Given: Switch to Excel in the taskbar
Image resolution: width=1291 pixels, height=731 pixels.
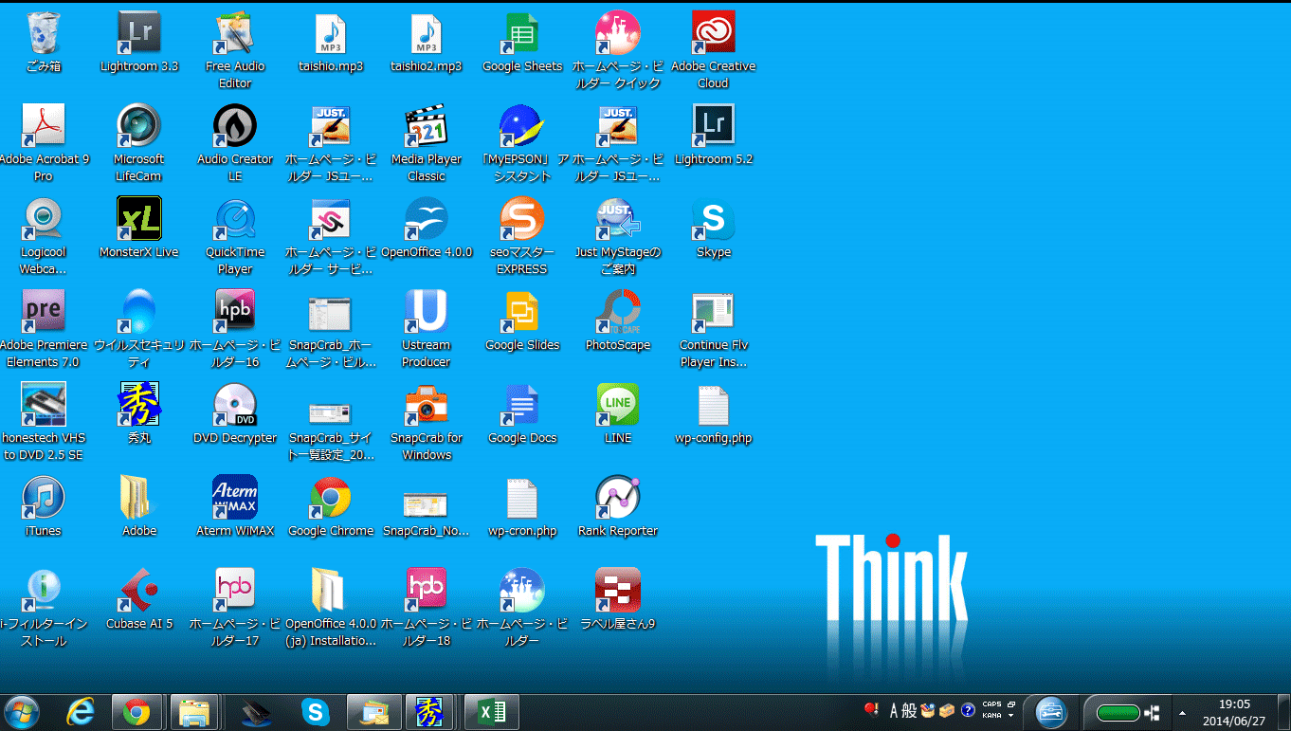Looking at the screenshot, I should (x=492, y=712).
